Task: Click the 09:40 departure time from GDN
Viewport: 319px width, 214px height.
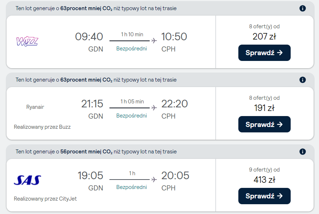Action: 89,37
